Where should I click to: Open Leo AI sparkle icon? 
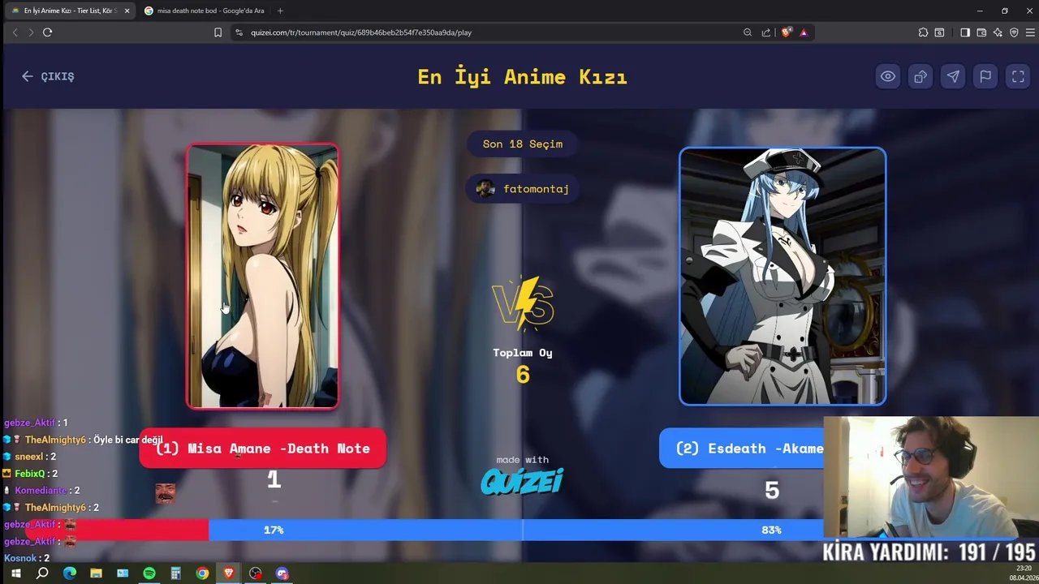click(998, 32)
